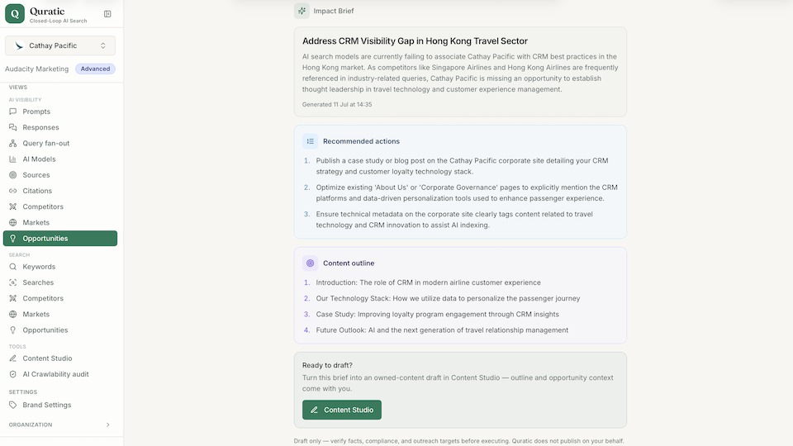Screen dimensions: 793x446
Task: Open Content Studio from sidebar Tools
Action: click(x=60, y=358)
